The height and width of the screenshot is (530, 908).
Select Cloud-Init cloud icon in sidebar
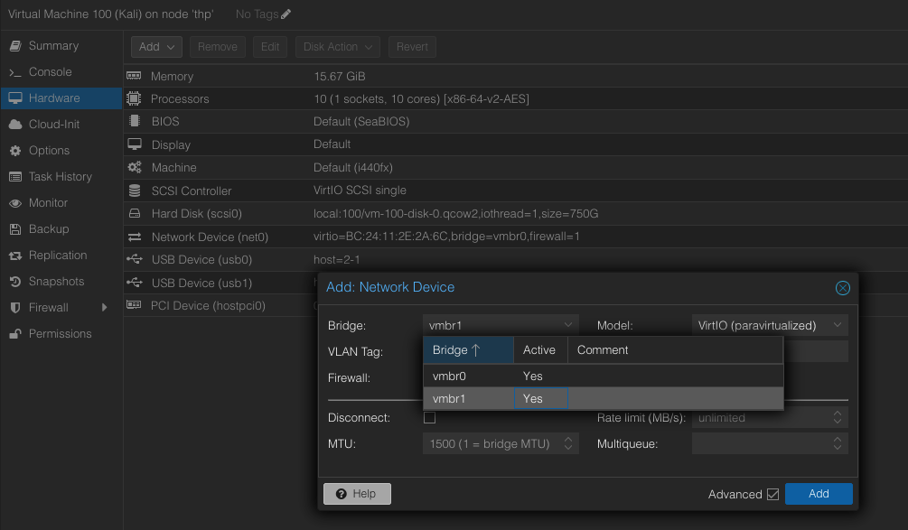click(15, 125)
